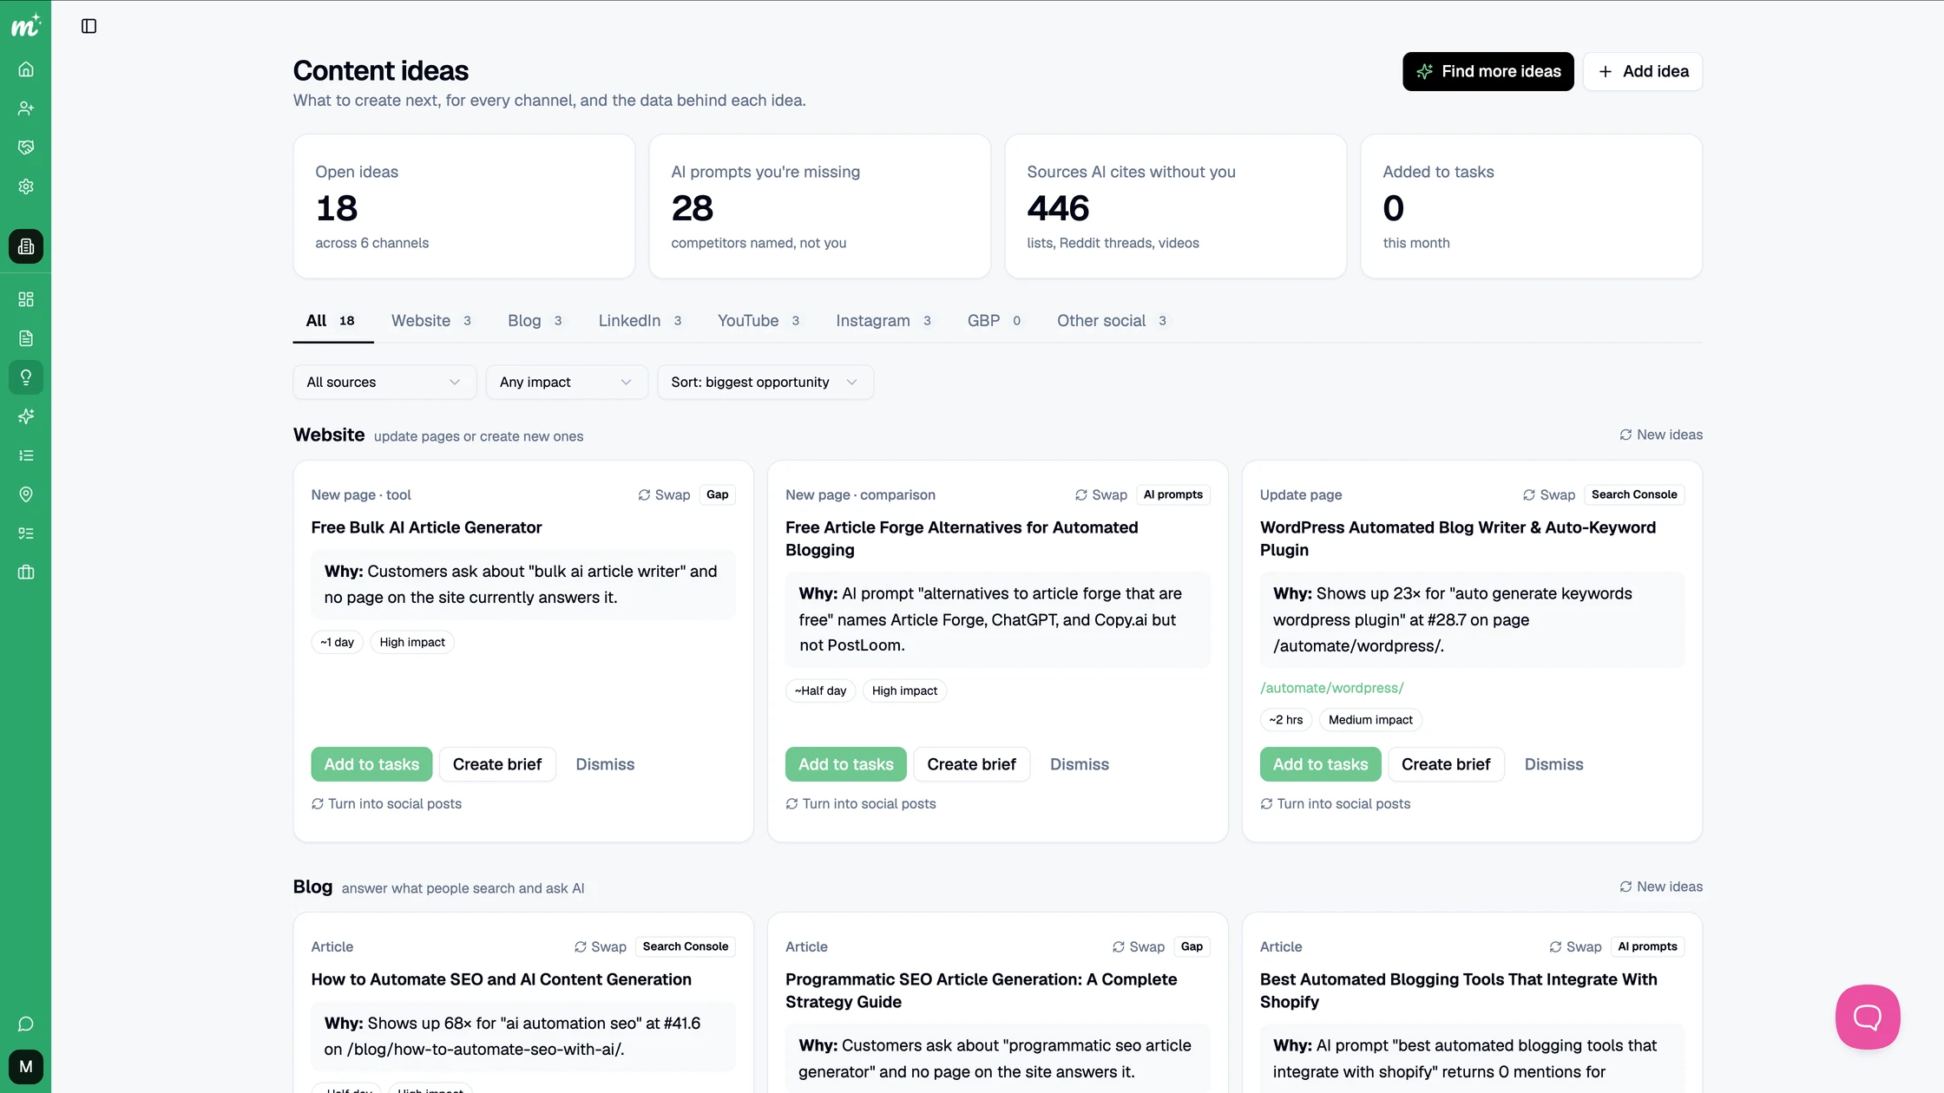The image size is (1944, 1093).
Task: Switch to the Website tab
Action: tap(432, 321)
